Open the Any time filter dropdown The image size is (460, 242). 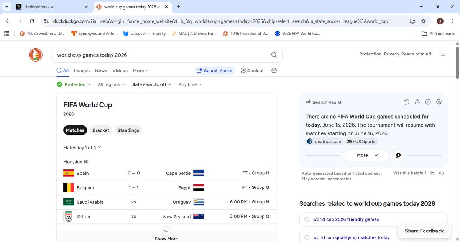point(190,84)
